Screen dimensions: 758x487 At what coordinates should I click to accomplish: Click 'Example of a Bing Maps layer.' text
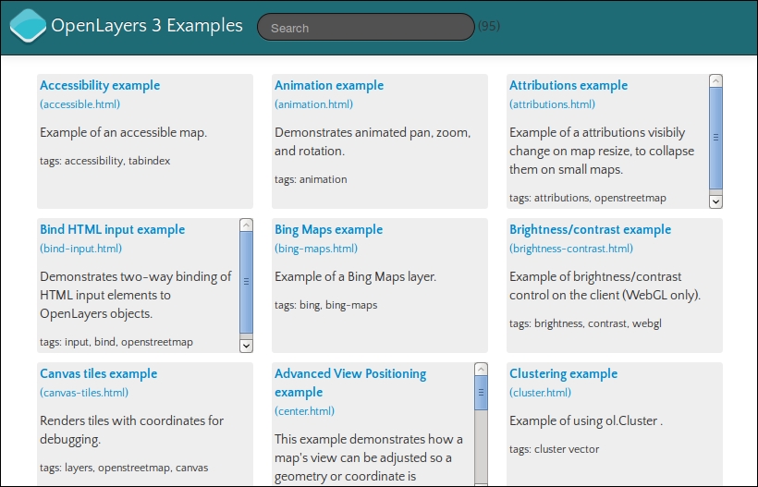point(355,277)
